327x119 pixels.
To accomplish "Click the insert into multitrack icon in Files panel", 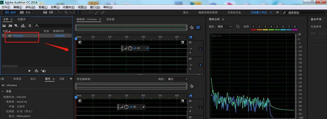I will coord(23,25).
